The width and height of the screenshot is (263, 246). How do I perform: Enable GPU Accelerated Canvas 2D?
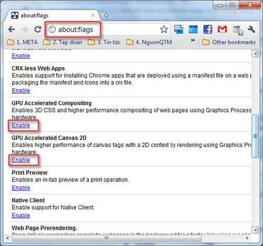tap(21, 160)
